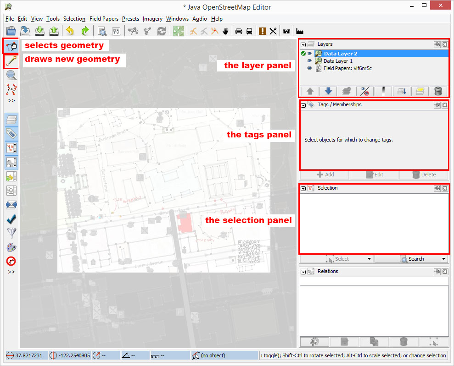454x366 pixels.
Task: Open the Search button dropdown arrow
Action: (x=443, y=259)
